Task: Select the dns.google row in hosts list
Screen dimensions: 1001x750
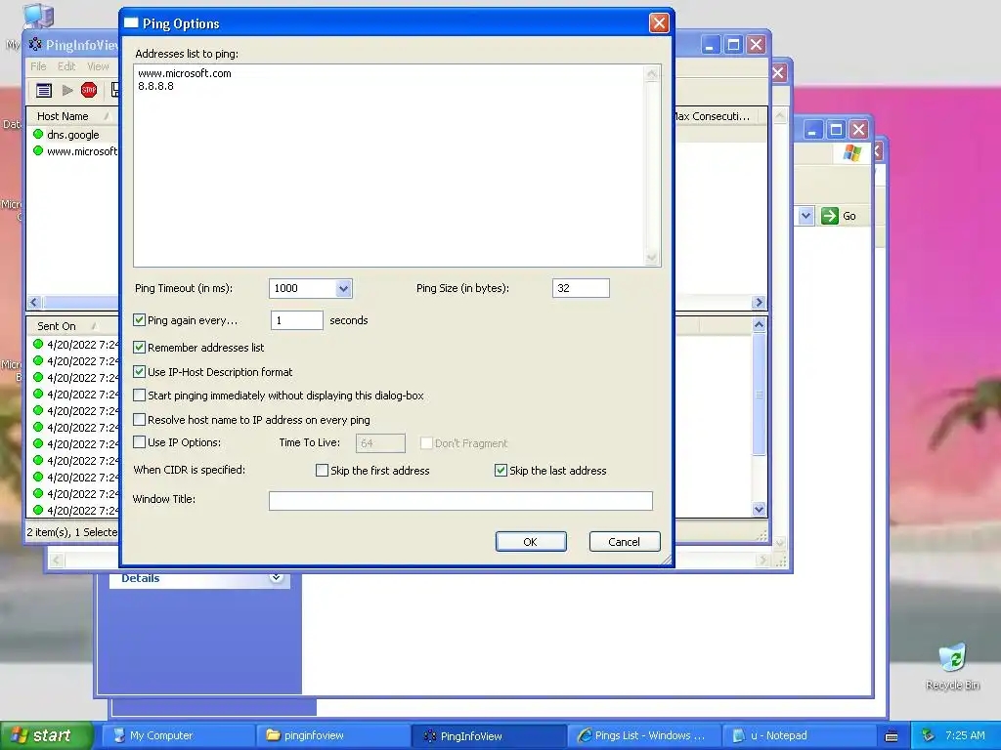Action: point(72,135)
